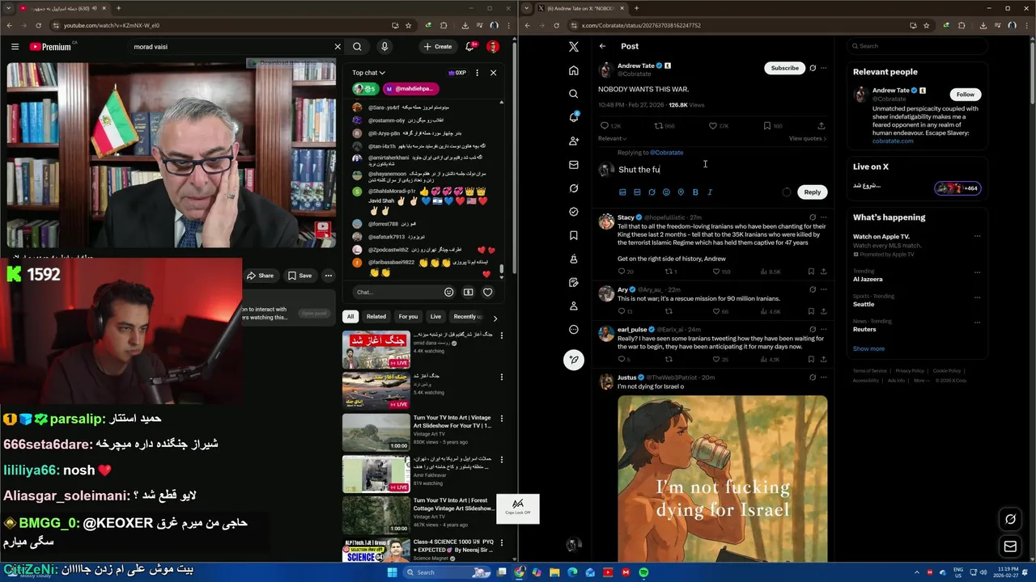The image size is (1036, 582).
Task: Open options for Watch on Apple TV
Action: (x=977, y=237)
